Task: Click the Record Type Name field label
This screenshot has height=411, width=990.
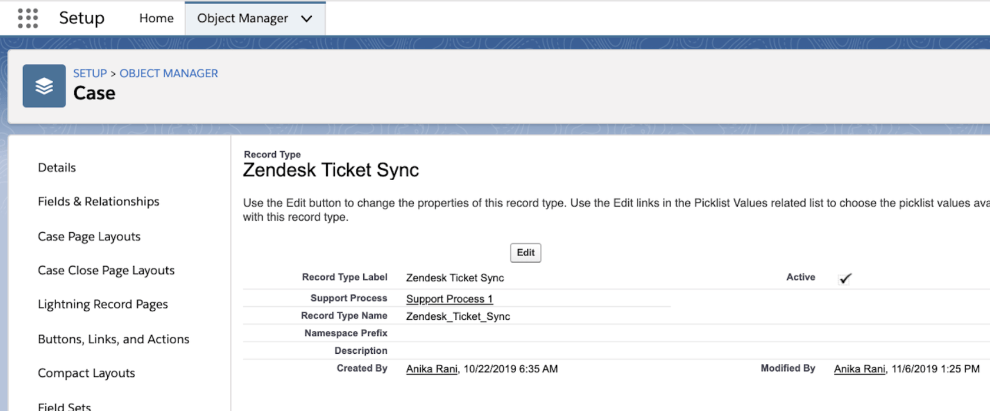Action: (x=344, y=316)
